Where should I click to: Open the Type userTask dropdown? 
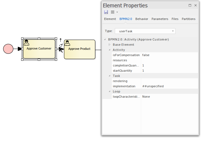pos(173,31)
